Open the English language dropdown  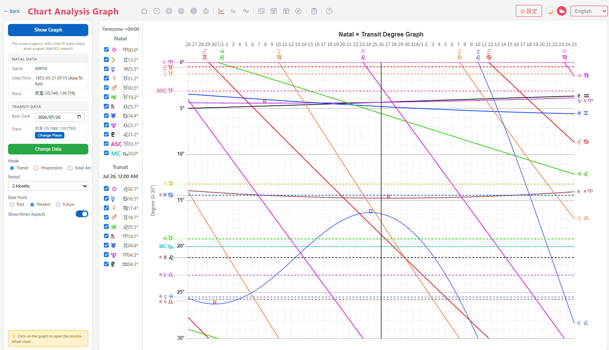[589, 11]
